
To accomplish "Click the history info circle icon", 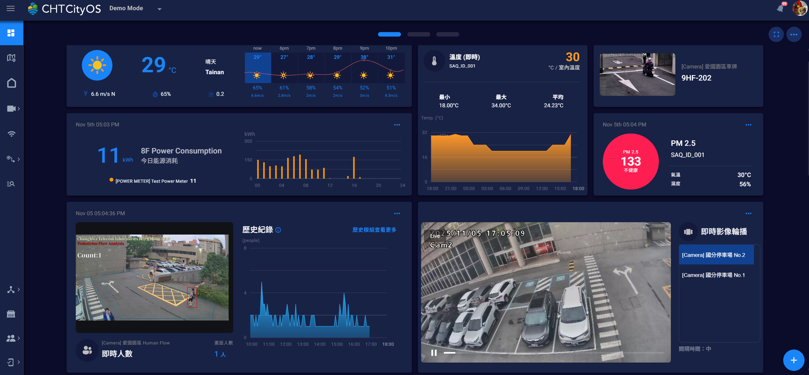I will (278, 230).
